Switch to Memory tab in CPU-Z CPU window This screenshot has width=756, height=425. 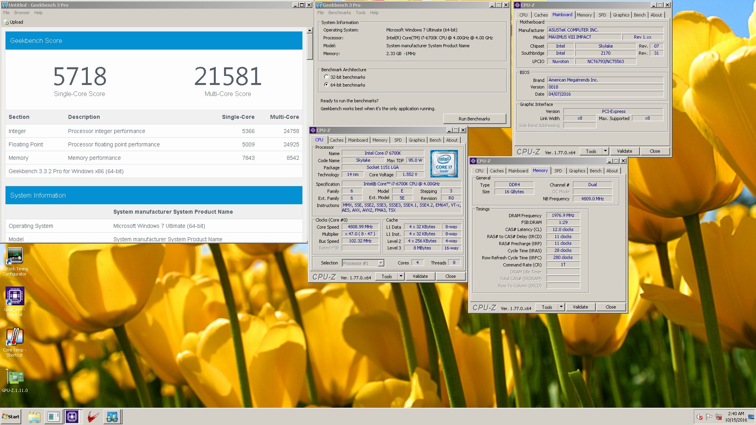coord(380,140)
